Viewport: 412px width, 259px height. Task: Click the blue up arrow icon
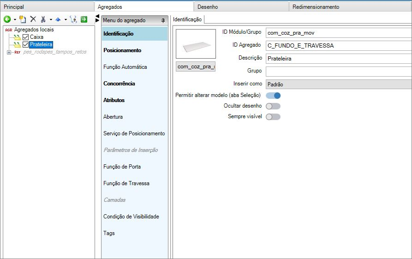coord(58,19)
